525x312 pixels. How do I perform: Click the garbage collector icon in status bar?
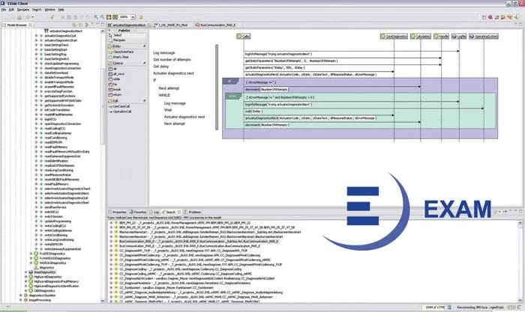[450, 307]
